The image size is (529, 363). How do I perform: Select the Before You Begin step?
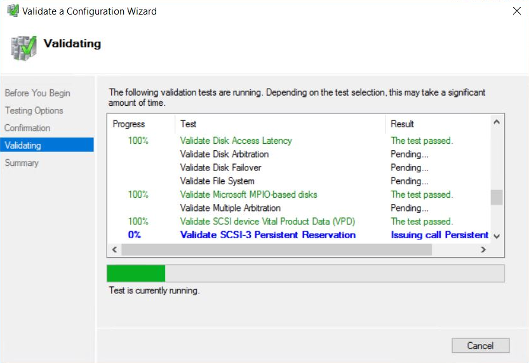click(x=37, y=93)
